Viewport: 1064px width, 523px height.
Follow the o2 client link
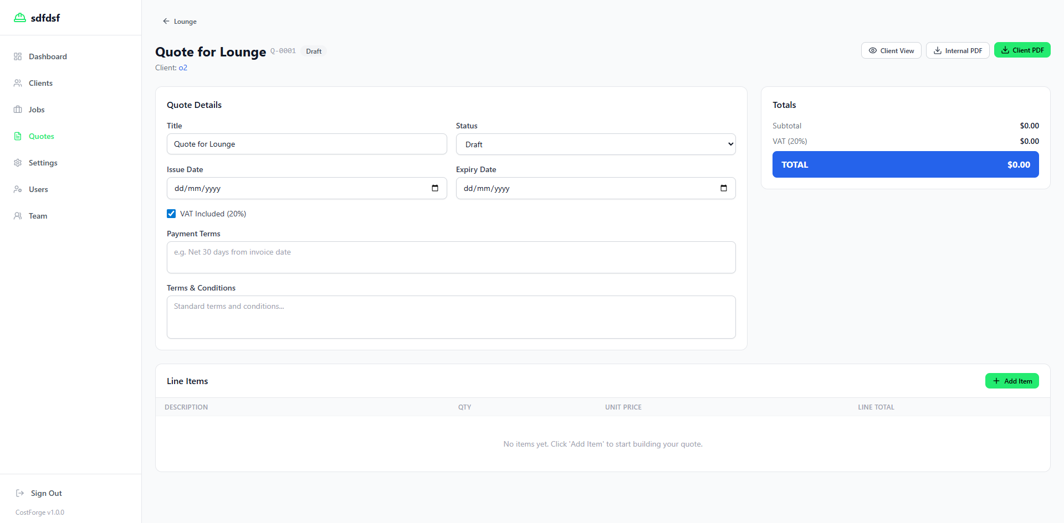pyautogui.click(x=183, y=68)
